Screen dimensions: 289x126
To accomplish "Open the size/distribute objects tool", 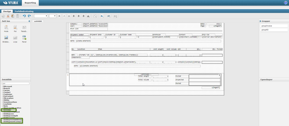I will pos(108,16).
